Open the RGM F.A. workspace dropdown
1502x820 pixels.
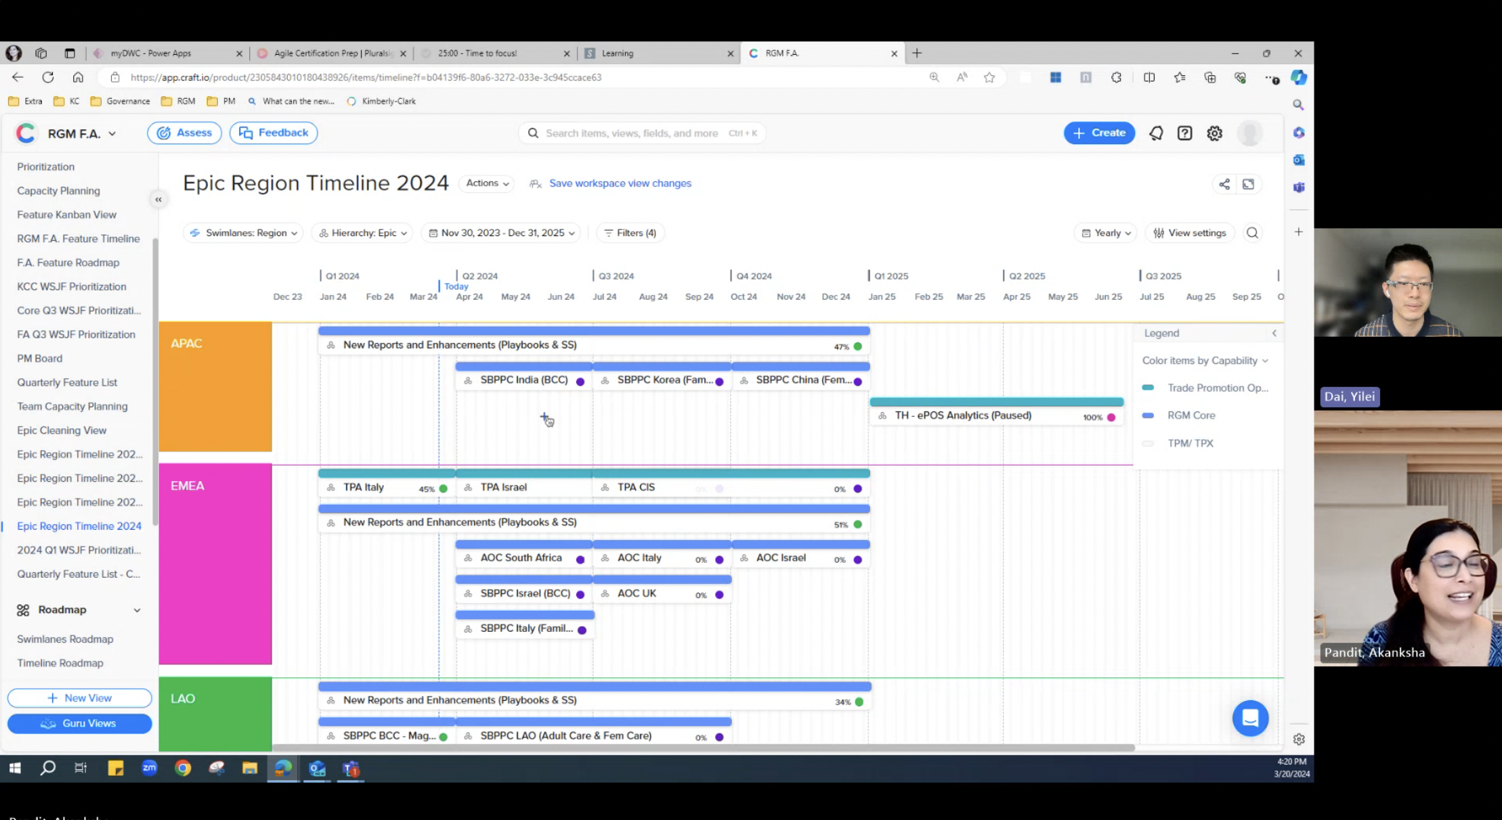point(82,134)
